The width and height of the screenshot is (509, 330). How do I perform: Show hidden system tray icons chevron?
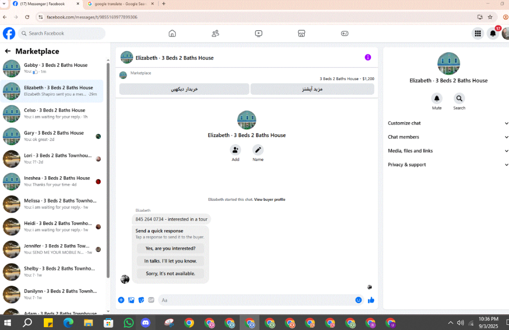point(451,323)
